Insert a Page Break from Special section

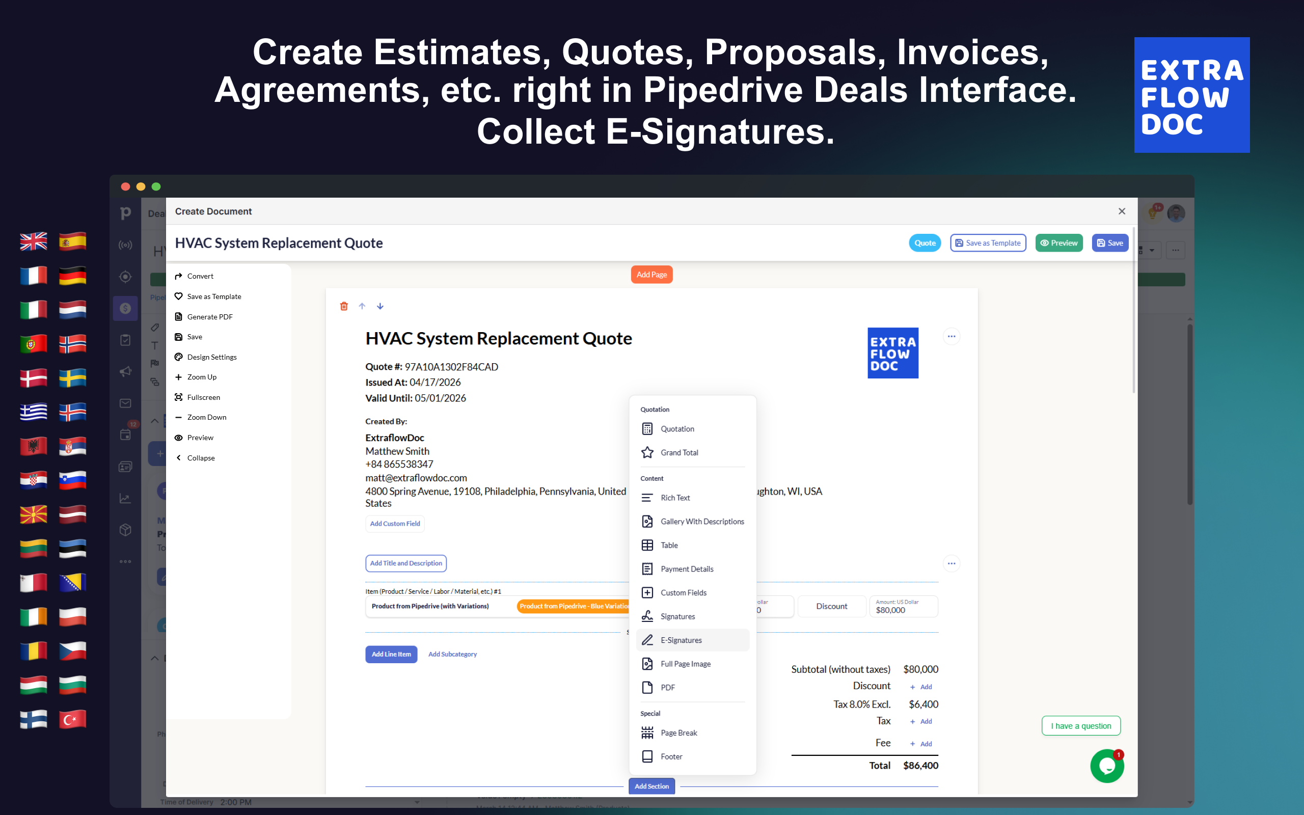click(679, 732)
